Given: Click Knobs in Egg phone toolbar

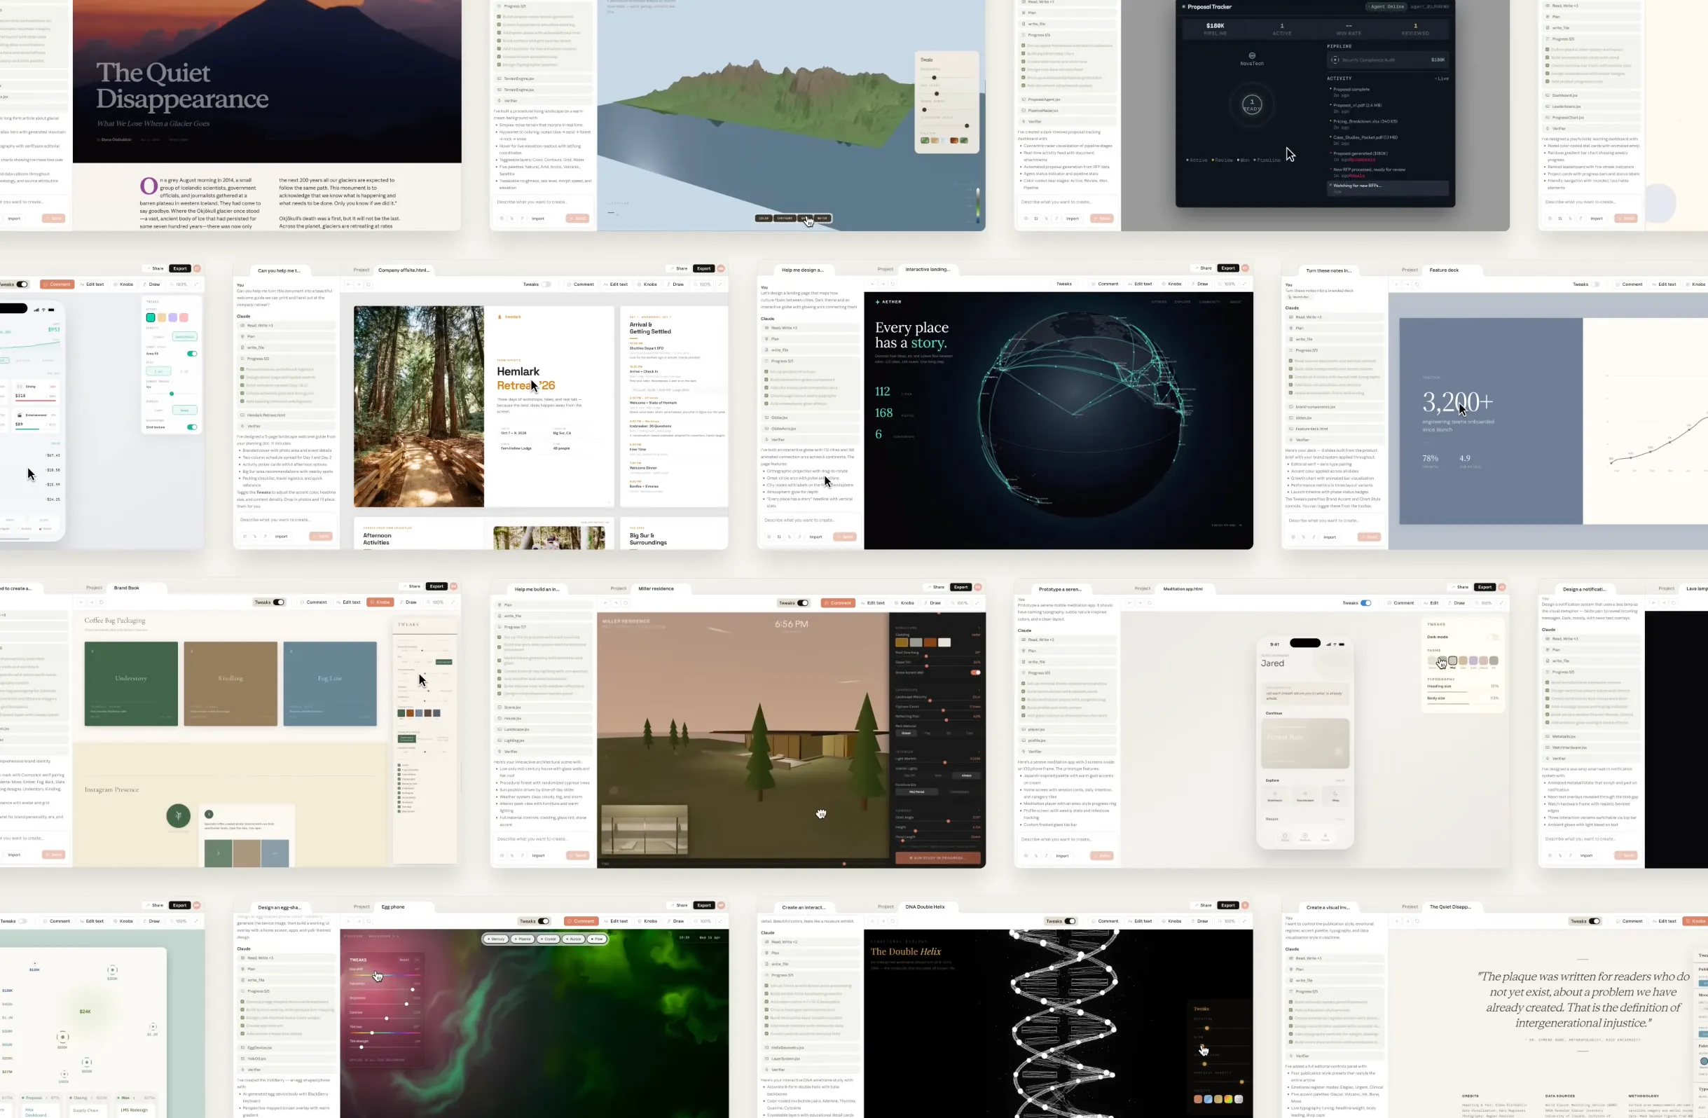Looking at the screenshot, I should (647, 921).
